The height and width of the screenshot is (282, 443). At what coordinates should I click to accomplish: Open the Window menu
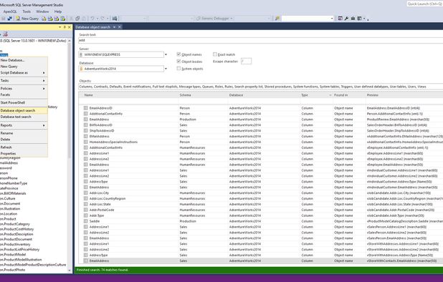point(42,11)
